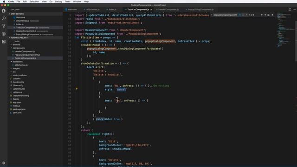The image size is (297, 167).
Task: Open the Tasks menu
Action: (x=67, y=1)
